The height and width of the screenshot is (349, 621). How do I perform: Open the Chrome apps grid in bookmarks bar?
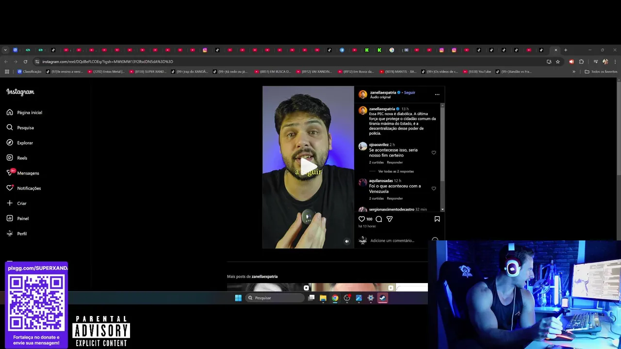[7, 72]
